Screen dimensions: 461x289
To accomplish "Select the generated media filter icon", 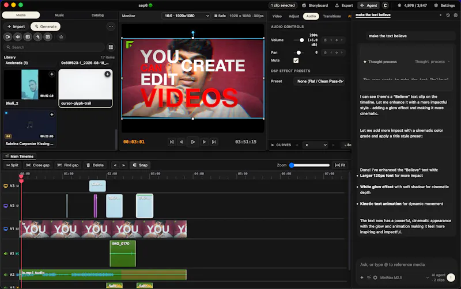I will 37,37.
